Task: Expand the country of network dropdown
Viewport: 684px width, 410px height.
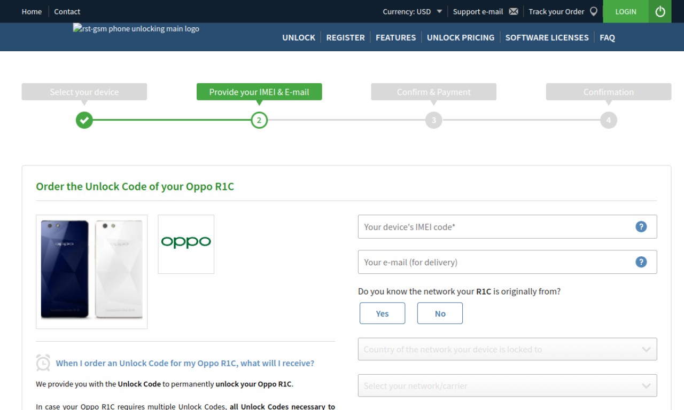Action: pos(507,349)
